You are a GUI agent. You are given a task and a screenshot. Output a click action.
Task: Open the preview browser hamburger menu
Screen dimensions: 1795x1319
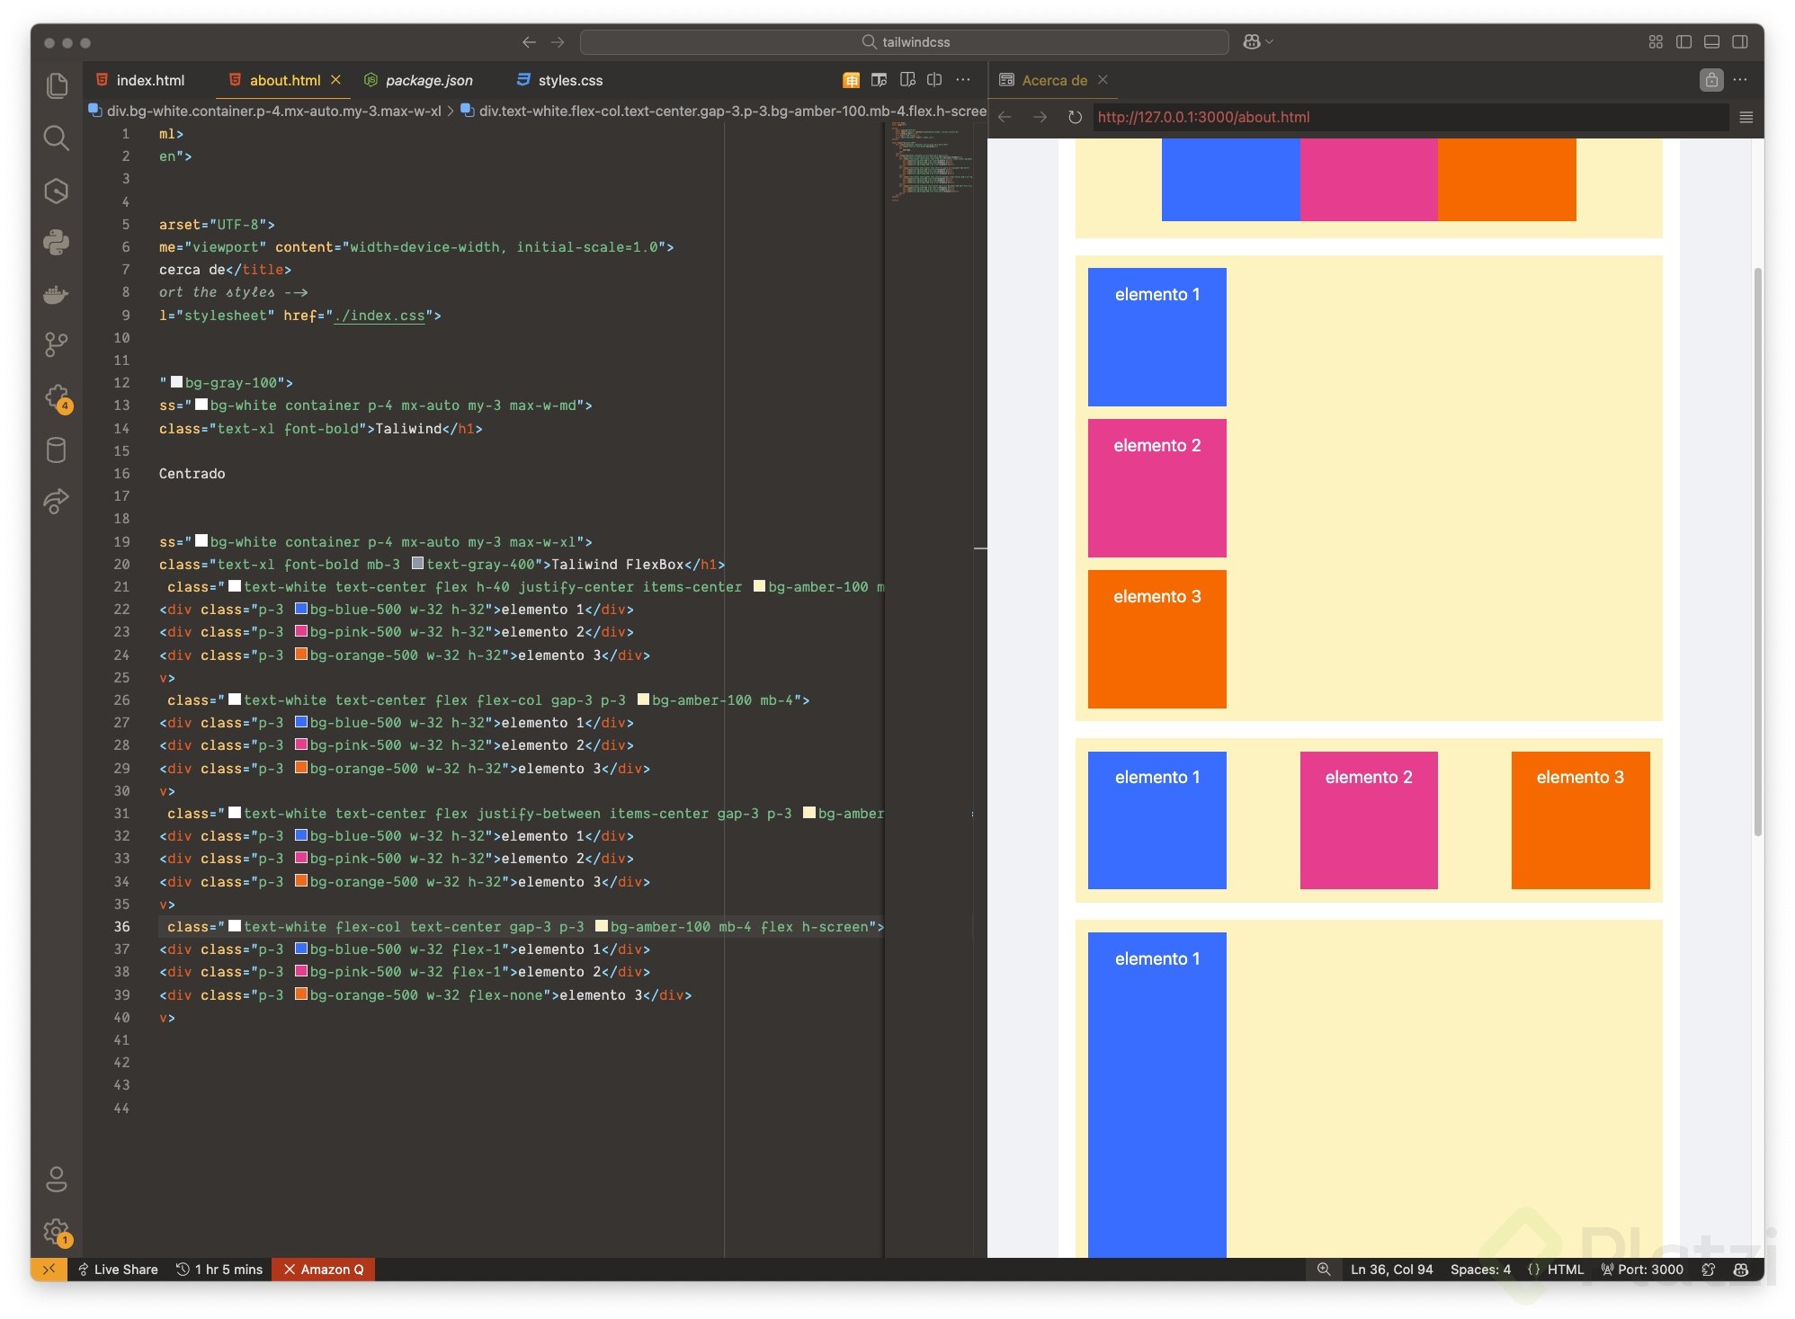point(1746,117)
